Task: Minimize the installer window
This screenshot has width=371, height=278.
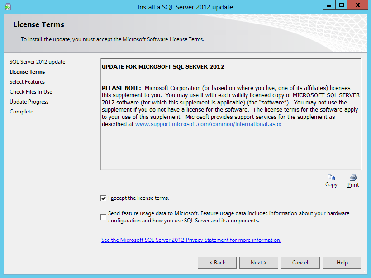Action: 329,5
